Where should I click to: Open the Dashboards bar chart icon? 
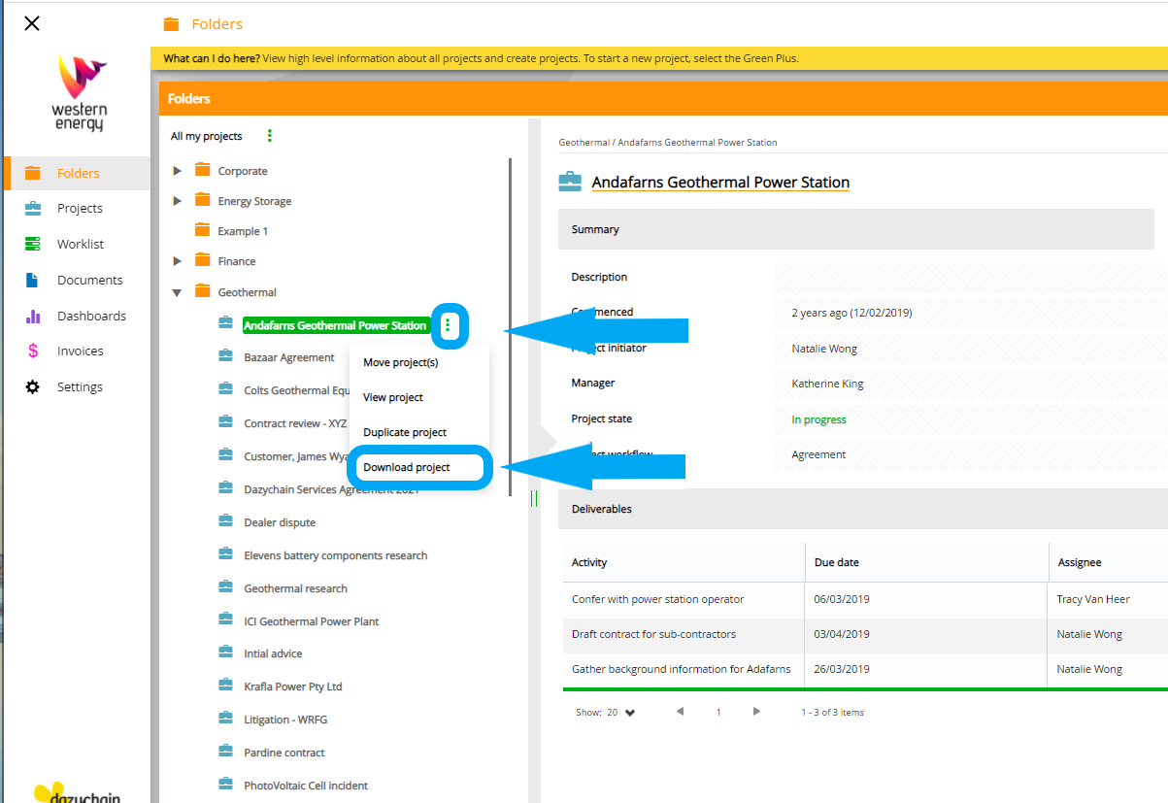(33, 316)
